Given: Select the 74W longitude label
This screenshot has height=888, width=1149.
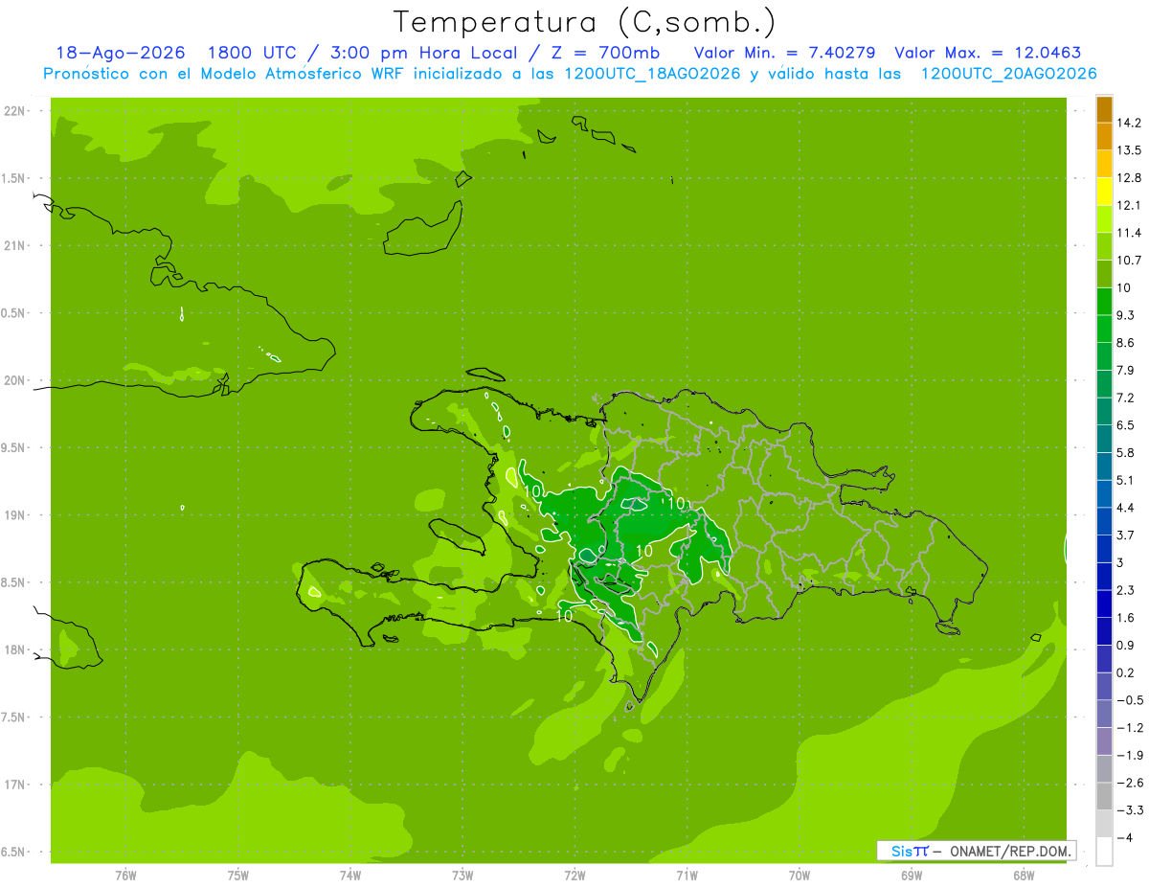Looking at the screenshot, I should (350, 876).
